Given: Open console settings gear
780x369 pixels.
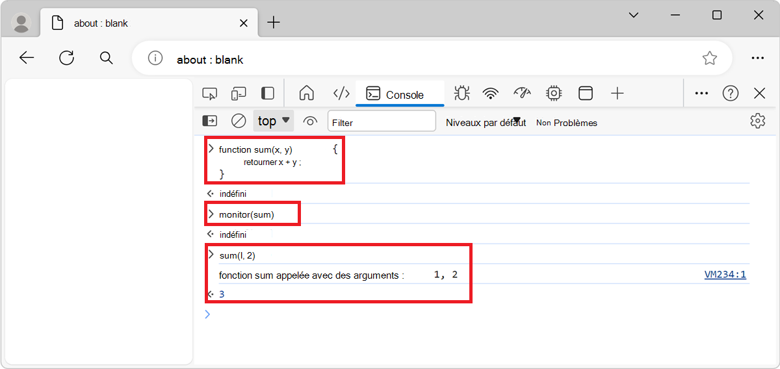Looking at the screenshot, I should [757, 121].
